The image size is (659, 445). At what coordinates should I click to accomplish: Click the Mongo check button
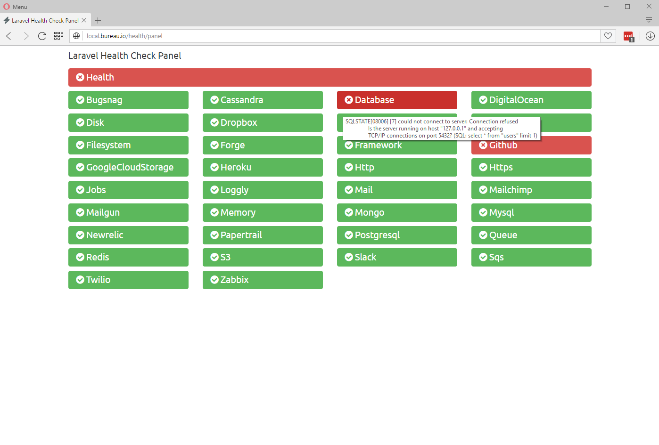pos(397,212)
